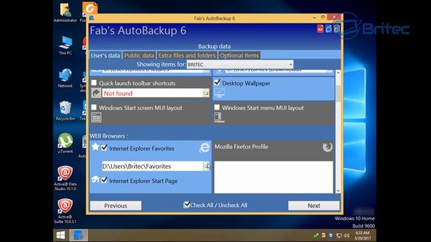Screen dimensions: 431x242
Task: Enable Quick launch toolbar shortcuts checkbox
Action: (94, 83)
